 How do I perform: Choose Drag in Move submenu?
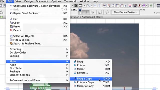tap(91, 62)
